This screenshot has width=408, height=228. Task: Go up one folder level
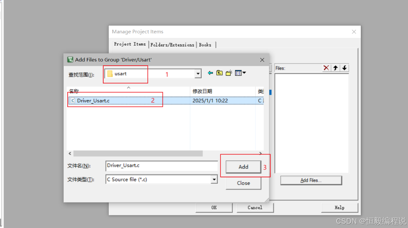tap(219, 73)
